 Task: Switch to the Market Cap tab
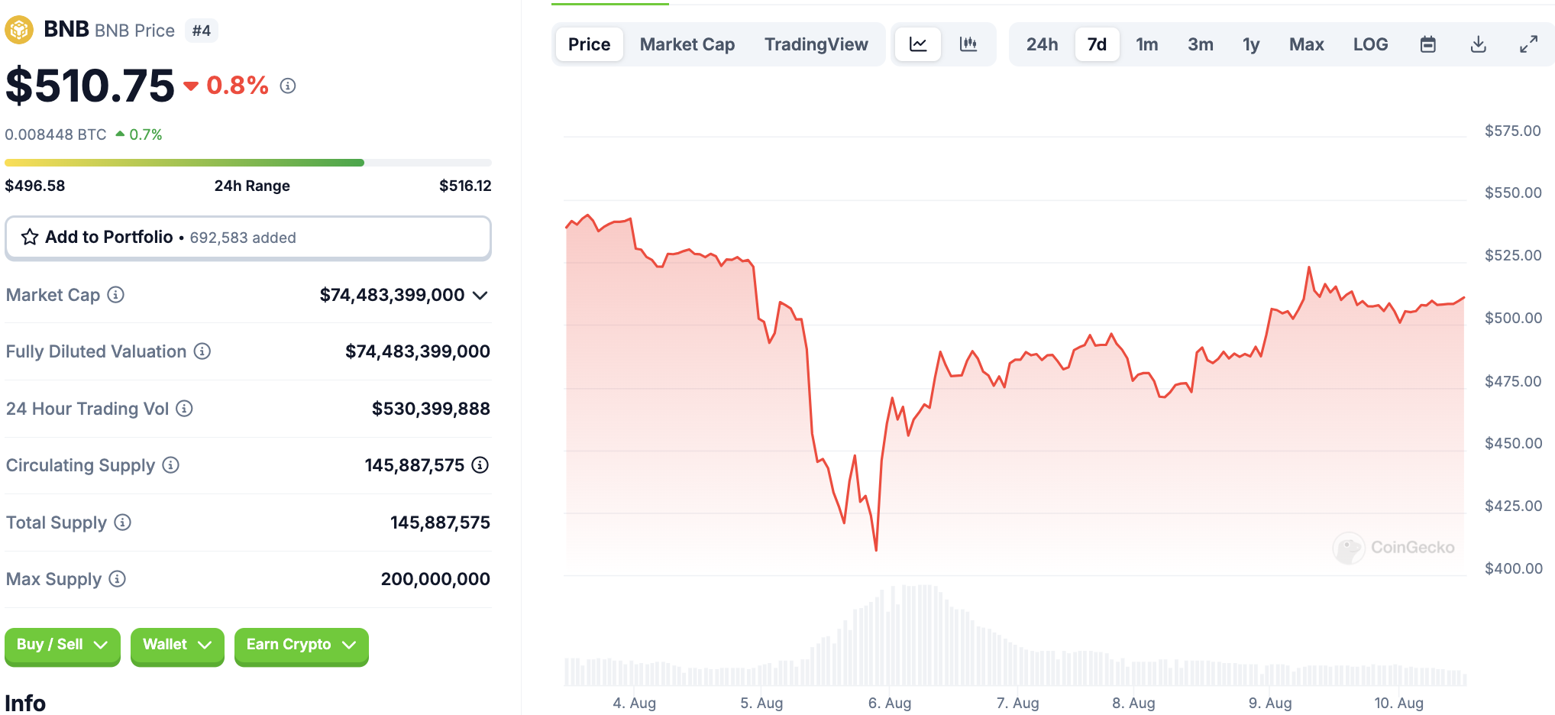(x=687, y=44)
